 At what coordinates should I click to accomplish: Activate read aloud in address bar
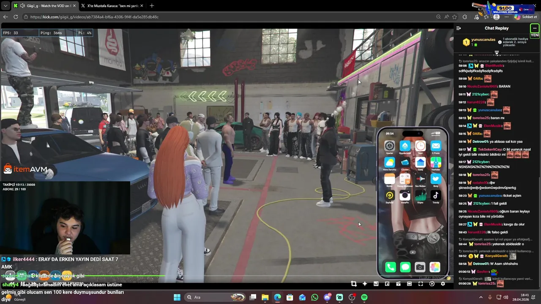point(447,17)
